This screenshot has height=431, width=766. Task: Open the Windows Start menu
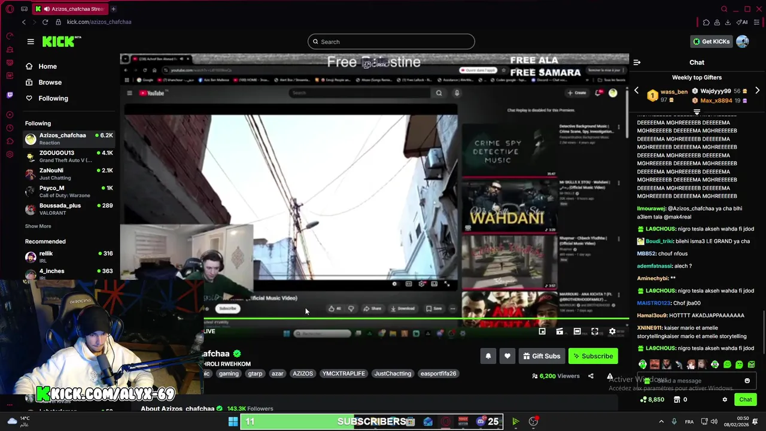point(233,421)
